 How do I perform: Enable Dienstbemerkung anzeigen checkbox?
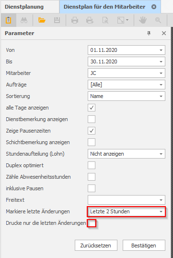92,119
